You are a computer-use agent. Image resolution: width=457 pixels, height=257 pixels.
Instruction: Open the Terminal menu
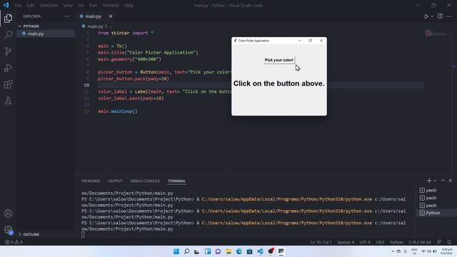[x=111, y=5]
